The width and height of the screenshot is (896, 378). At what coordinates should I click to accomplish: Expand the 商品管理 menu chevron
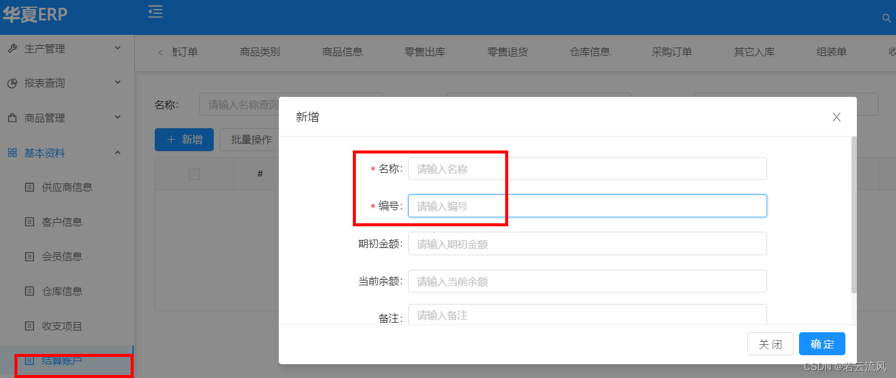click(118, 117)
